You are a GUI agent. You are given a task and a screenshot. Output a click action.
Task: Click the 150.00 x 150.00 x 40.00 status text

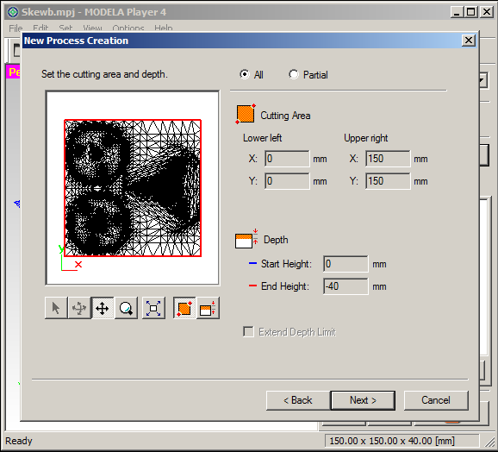click(392, 441)
